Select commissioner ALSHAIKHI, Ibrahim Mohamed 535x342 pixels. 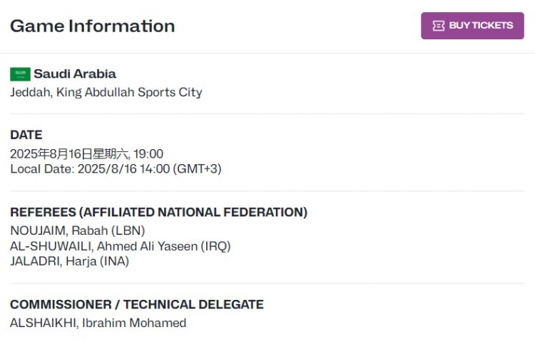98,323
